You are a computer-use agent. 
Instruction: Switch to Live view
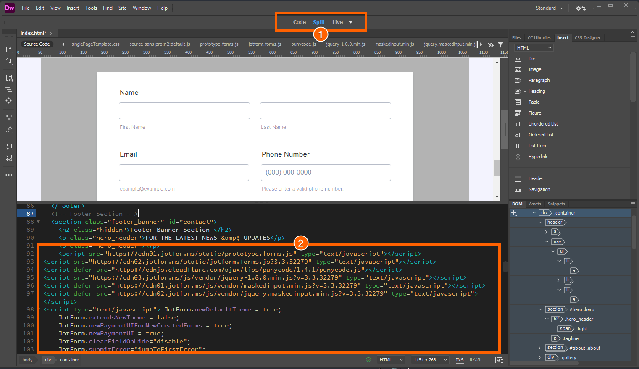(337, 22)
